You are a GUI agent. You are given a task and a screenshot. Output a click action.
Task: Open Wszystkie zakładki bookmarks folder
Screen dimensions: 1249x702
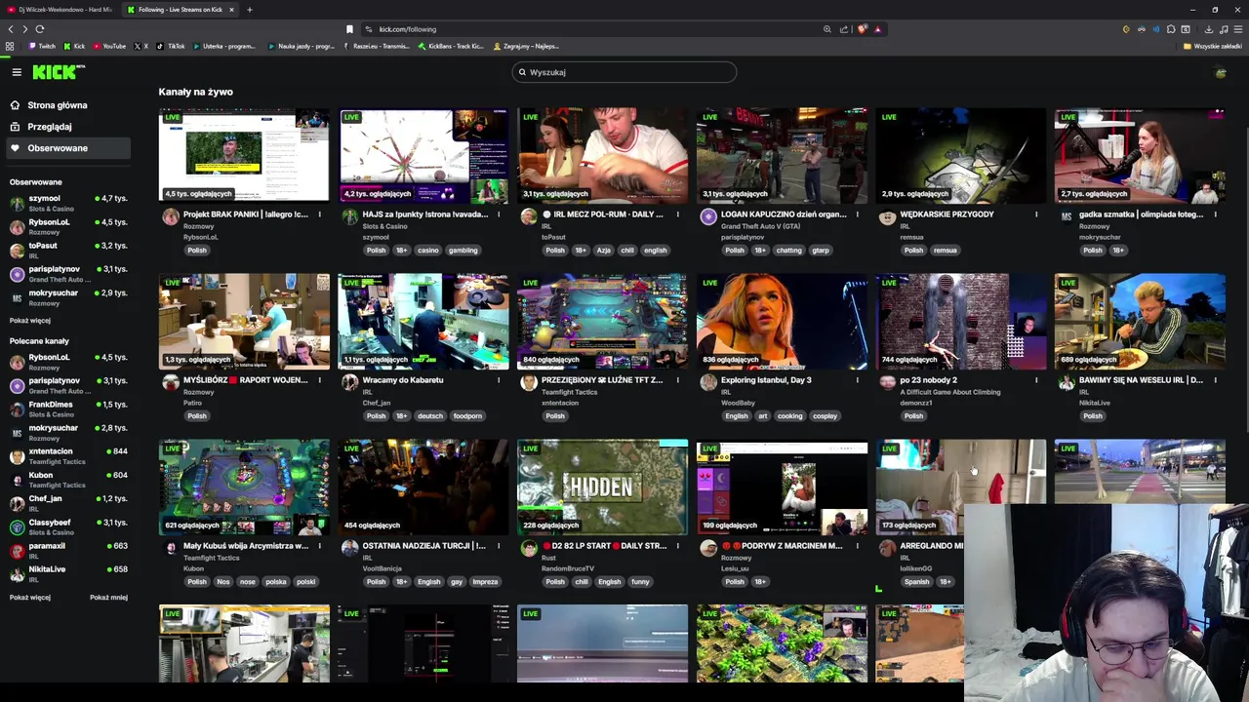(x=1213, y=46)
